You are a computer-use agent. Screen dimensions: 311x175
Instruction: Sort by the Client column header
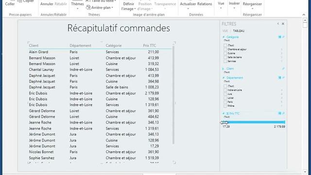tap(34, 45)
